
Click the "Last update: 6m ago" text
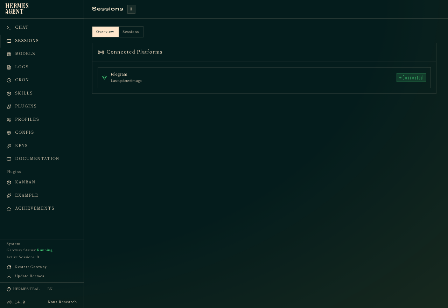[x=126, y=81]
